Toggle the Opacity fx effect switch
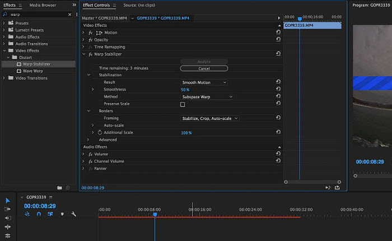 coord(90,40)
